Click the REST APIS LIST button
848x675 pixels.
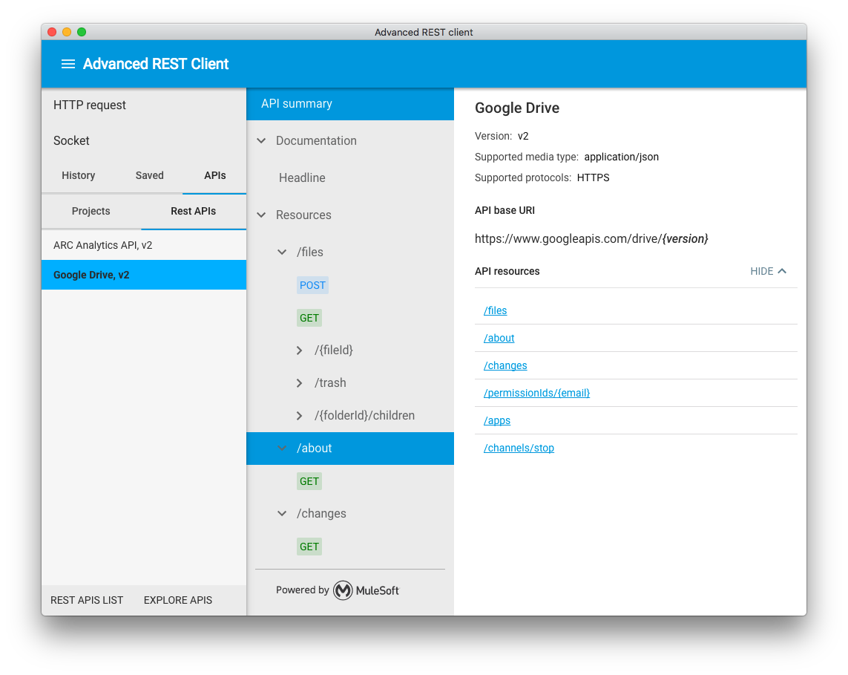(87, 600)
